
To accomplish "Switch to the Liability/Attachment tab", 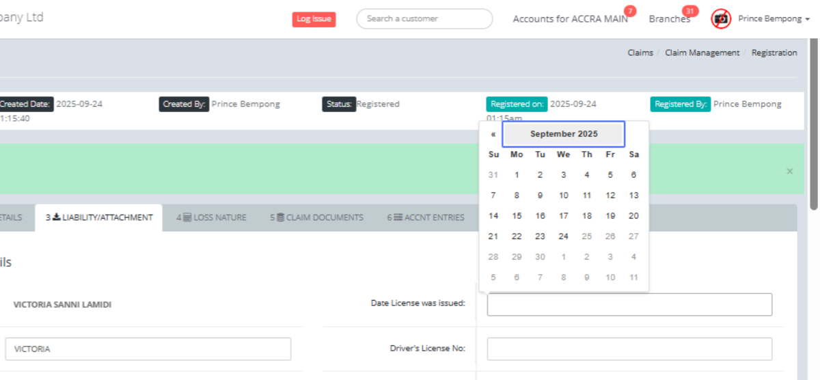I will tap(99, 217).
